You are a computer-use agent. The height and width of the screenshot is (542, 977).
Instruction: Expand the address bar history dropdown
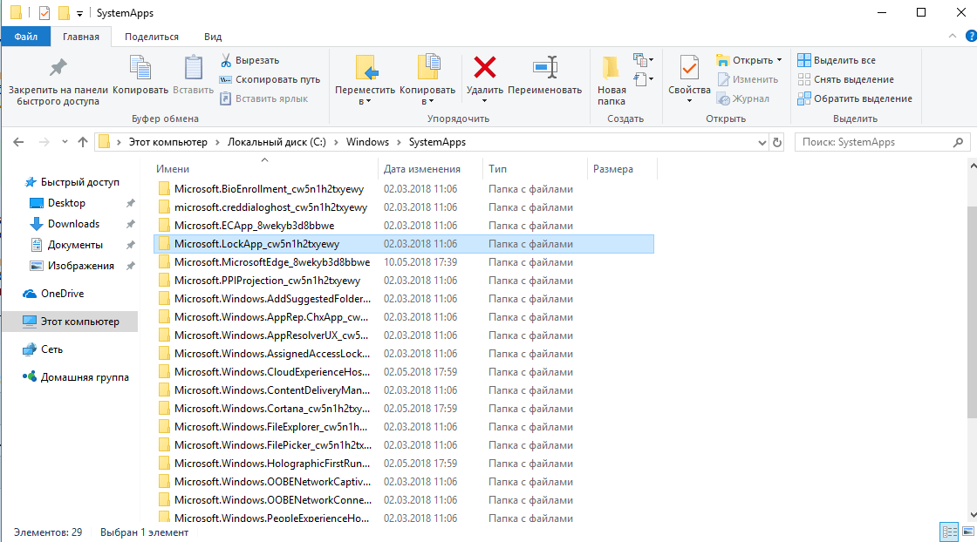(762, 143)
